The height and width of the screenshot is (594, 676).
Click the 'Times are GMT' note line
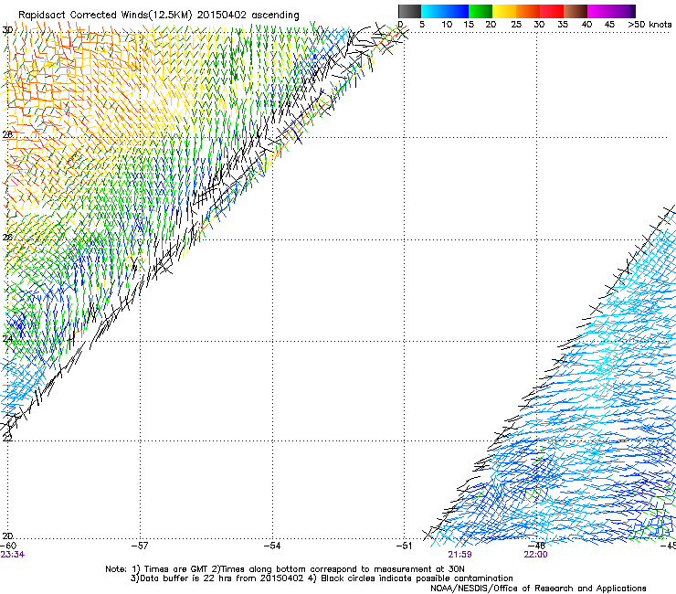pos(284,569)
